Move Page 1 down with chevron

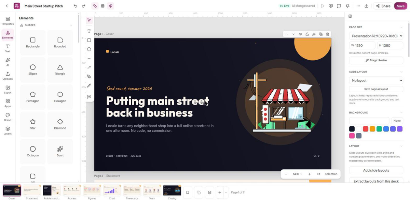pos(293,34)
